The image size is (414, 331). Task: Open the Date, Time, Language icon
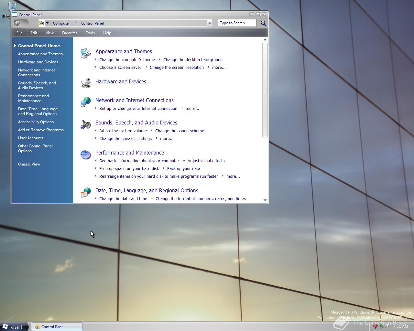(x=85, y=192)
